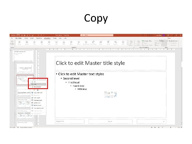
Task: Expand the animation gallery More arrow
Action: [x=127, y=45]
